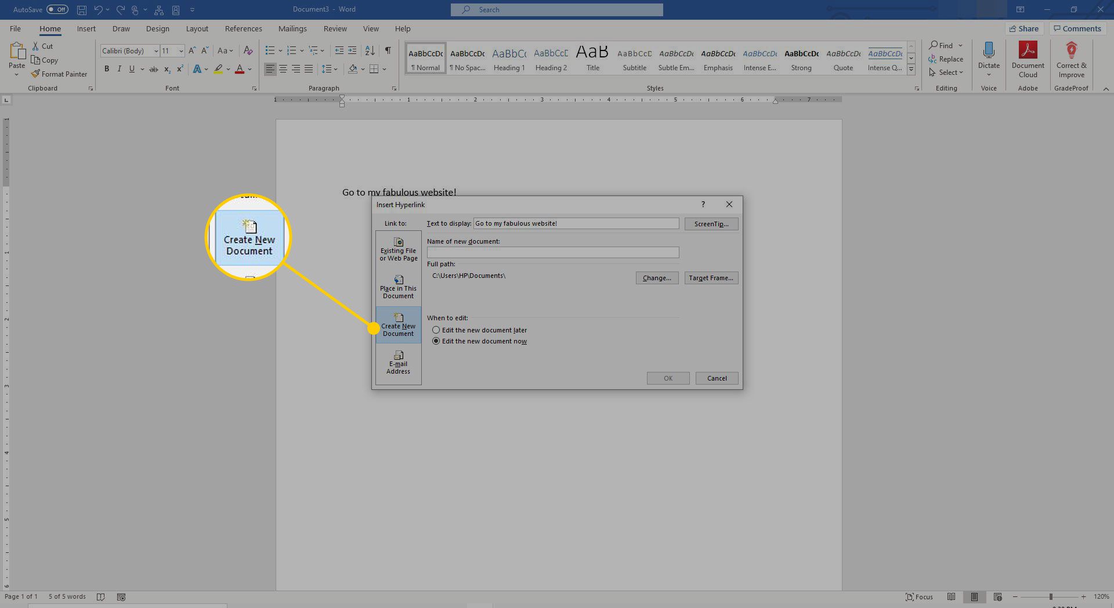Click the Share button
This screenshot has height=608, width=1114.
(x=1024, y=28)
